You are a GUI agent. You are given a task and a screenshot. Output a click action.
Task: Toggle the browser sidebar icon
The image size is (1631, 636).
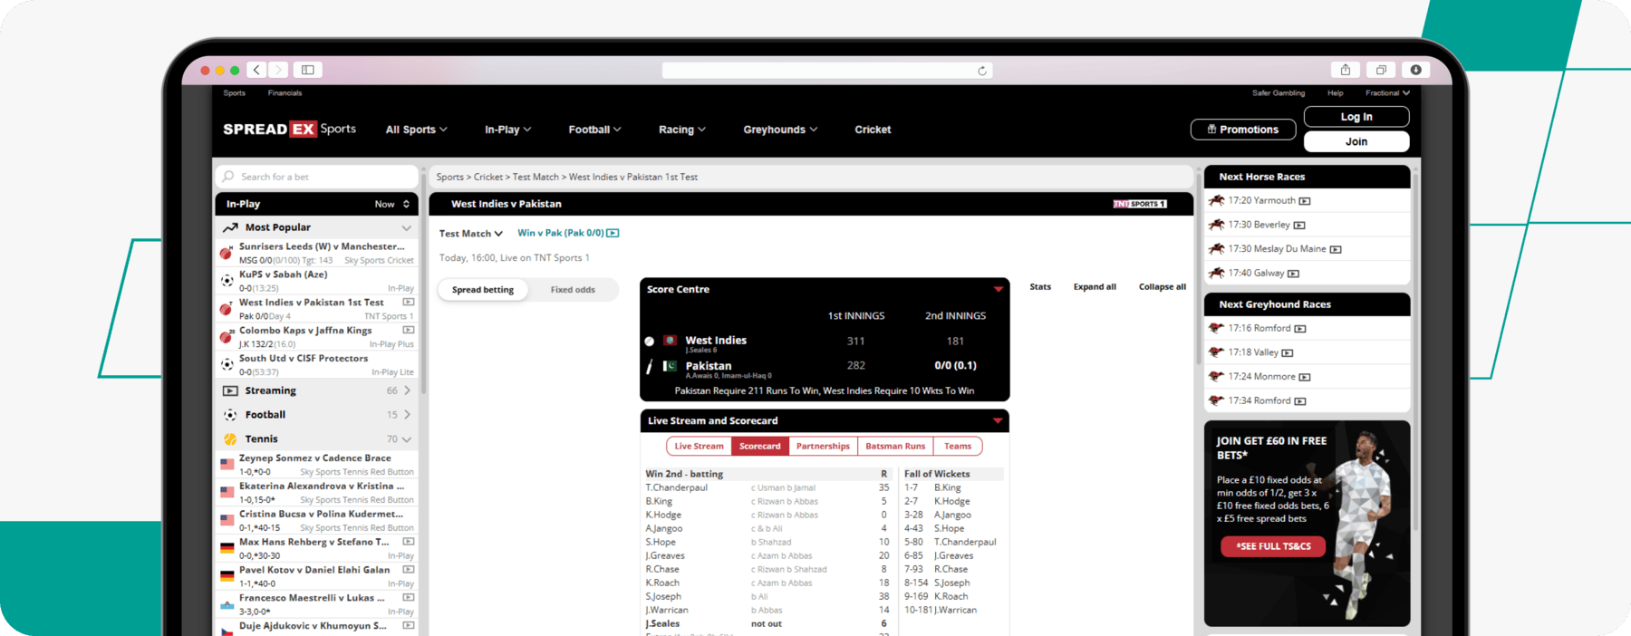308,70
